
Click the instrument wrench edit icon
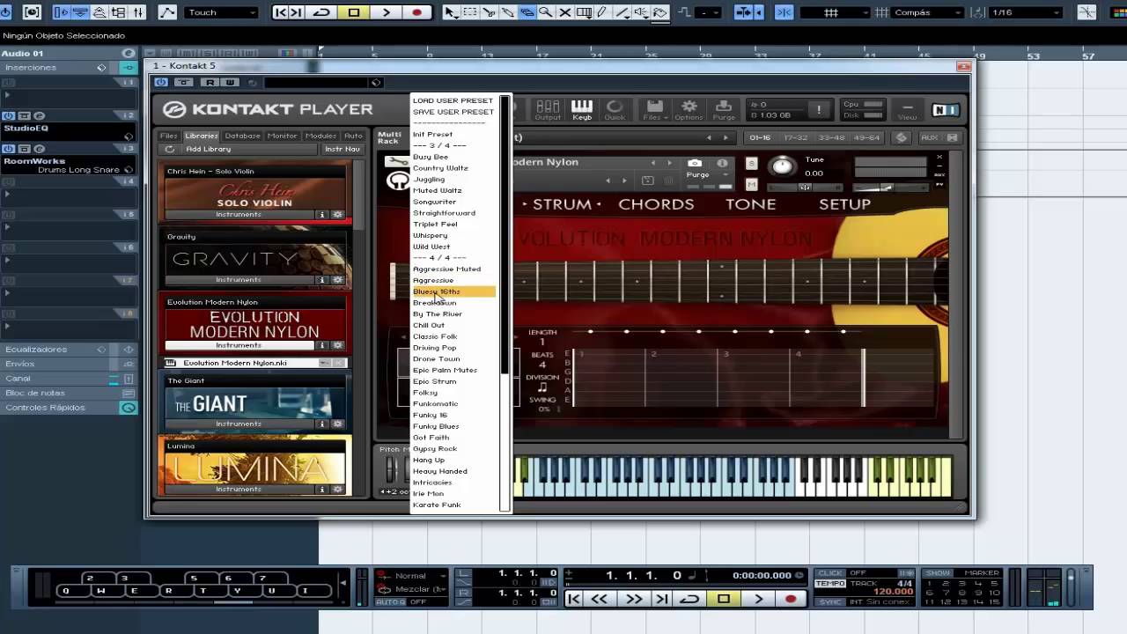click(x=397, y=162)
